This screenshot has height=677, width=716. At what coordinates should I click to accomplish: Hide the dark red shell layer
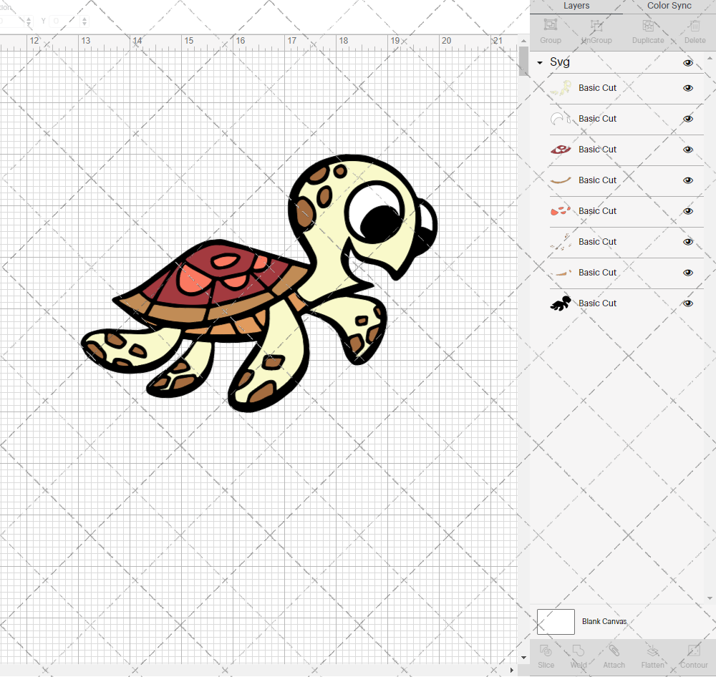[x=687, y=150]
